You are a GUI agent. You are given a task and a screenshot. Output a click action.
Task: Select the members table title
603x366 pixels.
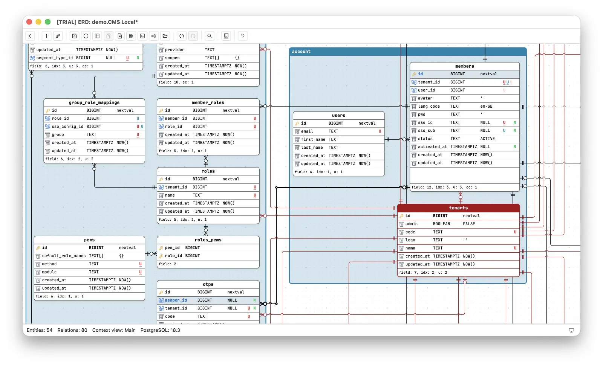[464, 66]
